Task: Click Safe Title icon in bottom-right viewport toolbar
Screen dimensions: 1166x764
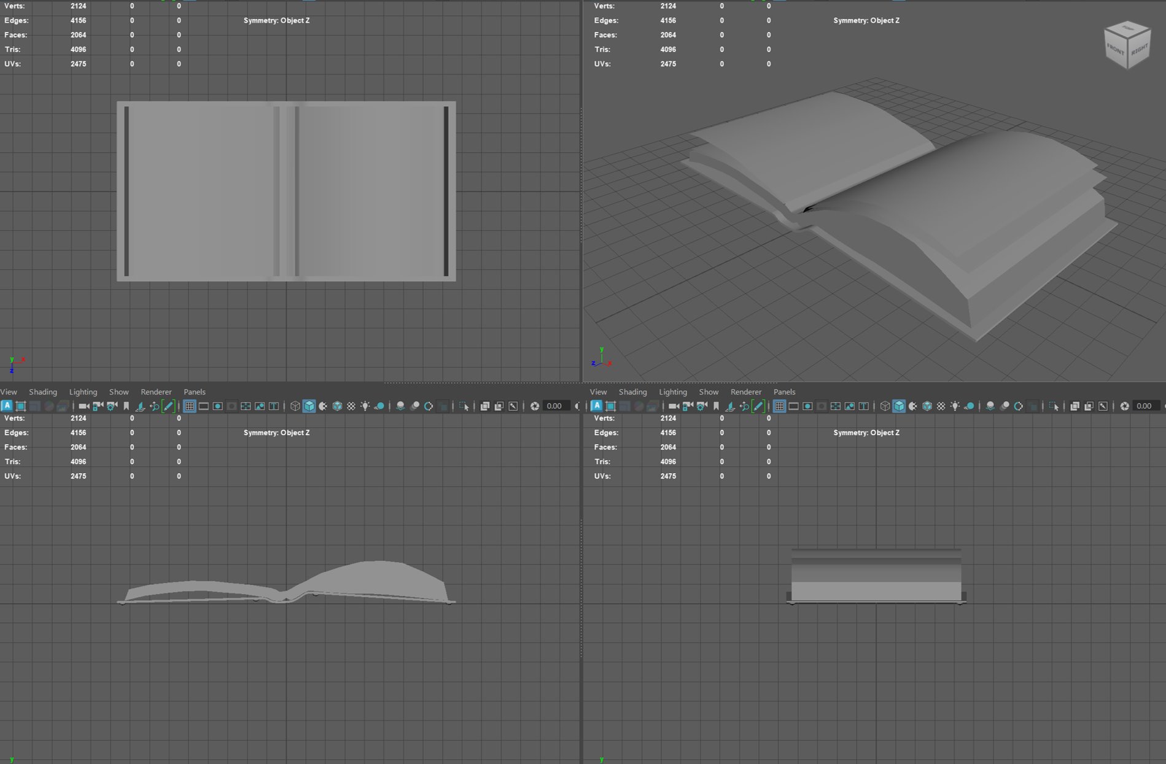Action: (864, 406)
